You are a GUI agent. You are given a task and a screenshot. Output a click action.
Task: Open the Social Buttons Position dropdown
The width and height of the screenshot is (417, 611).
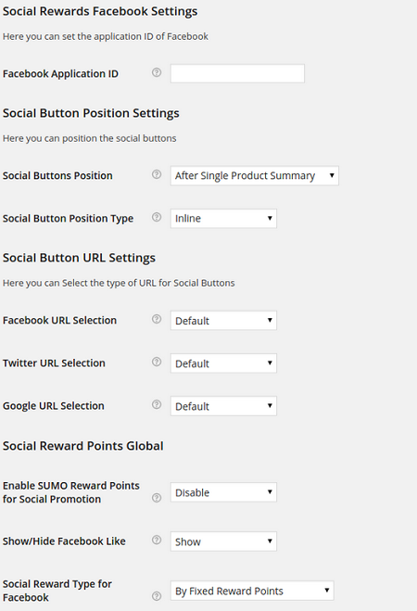click(x=255, y=176)
